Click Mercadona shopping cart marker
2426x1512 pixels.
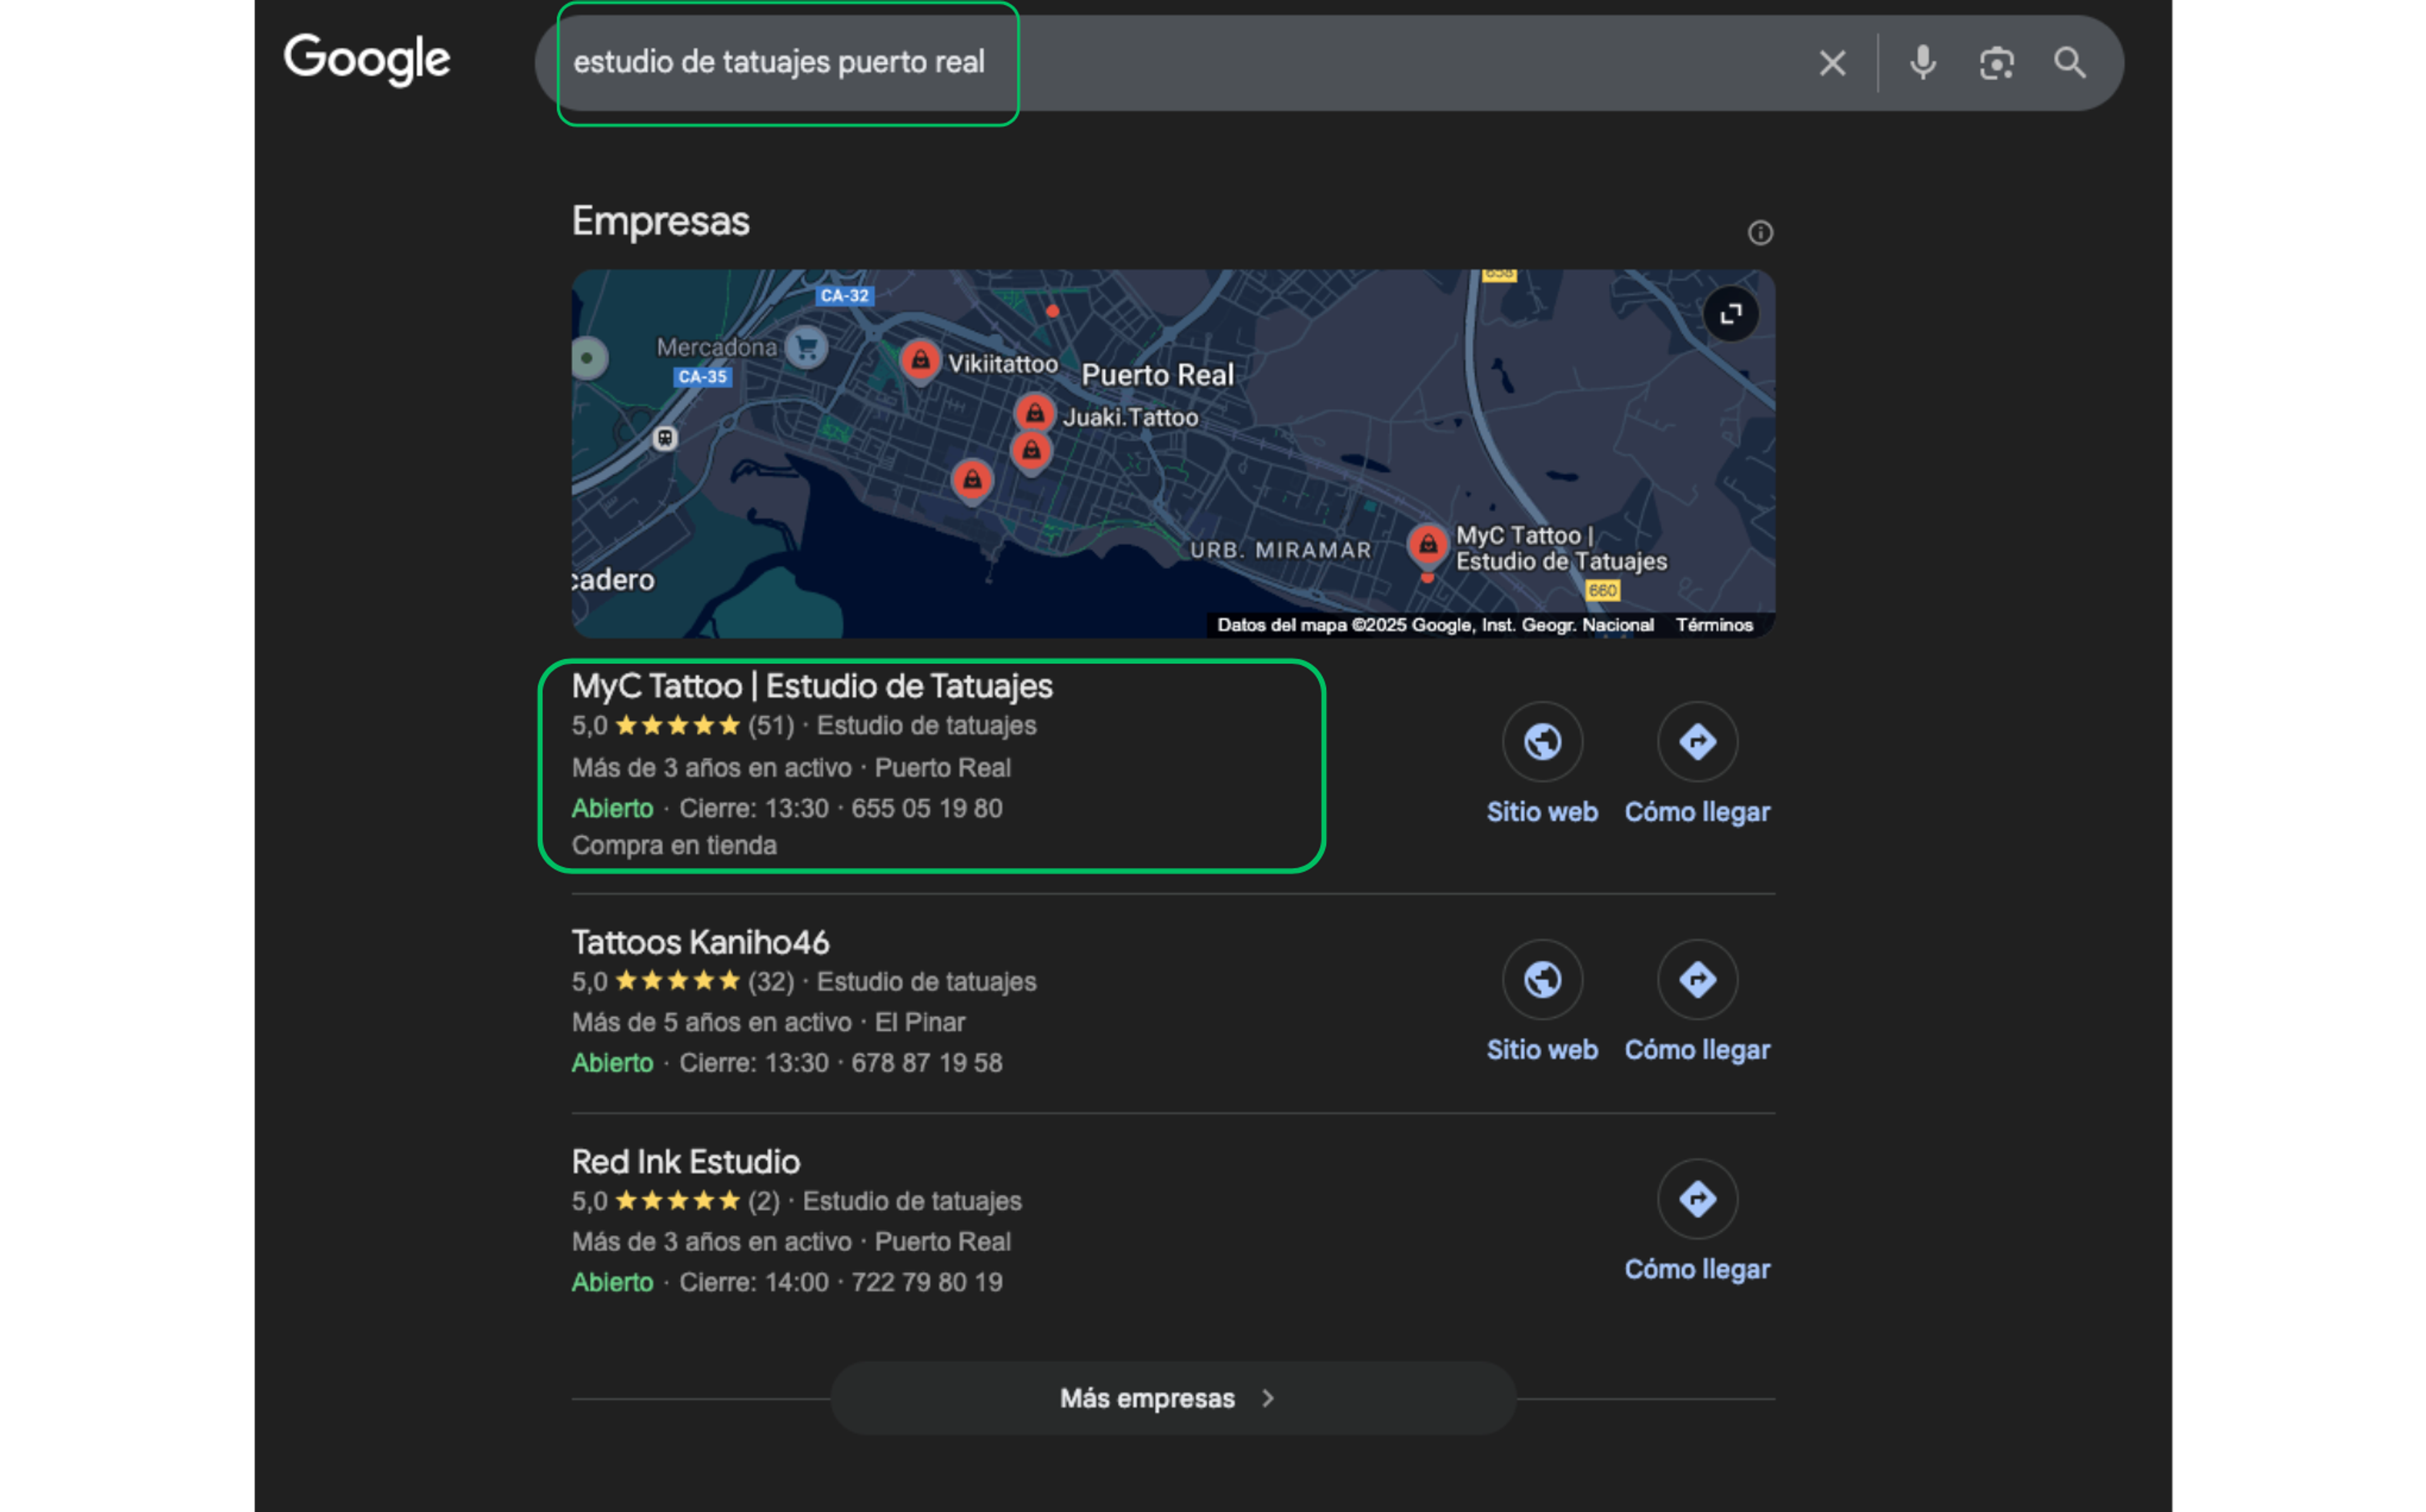tap(806, 348)
